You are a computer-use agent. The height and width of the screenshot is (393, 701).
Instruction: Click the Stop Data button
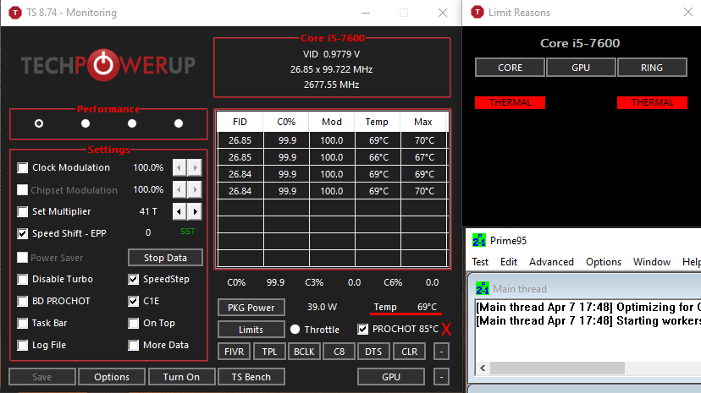(165, 258)
